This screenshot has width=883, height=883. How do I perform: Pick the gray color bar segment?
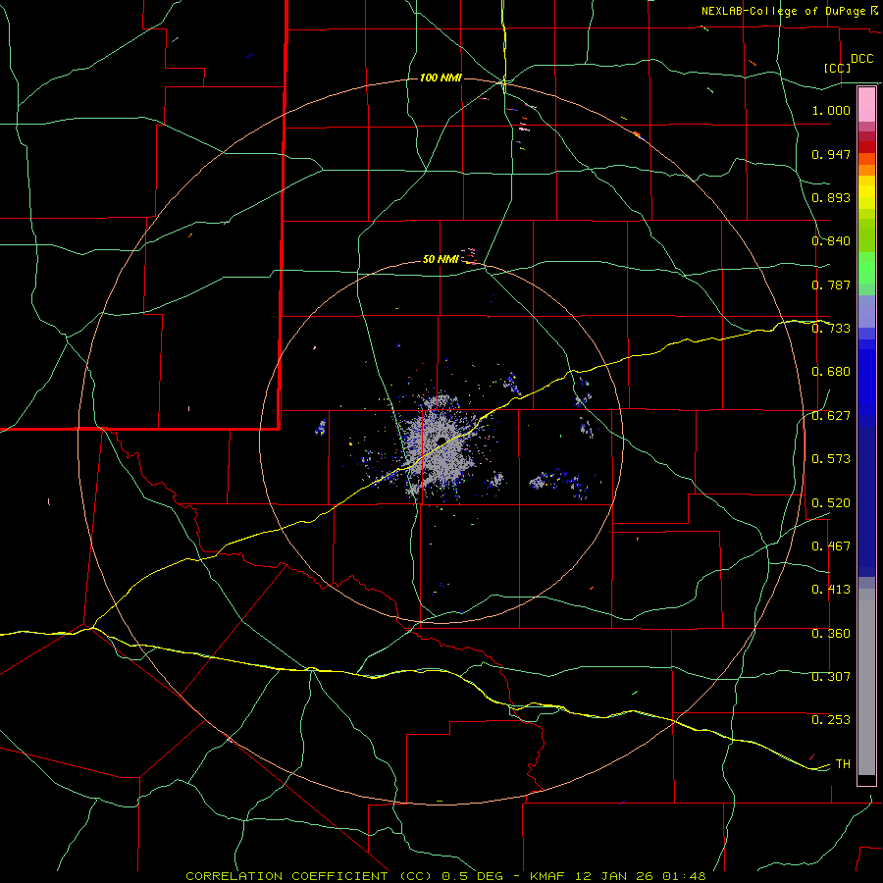click(x=866, y=682)
